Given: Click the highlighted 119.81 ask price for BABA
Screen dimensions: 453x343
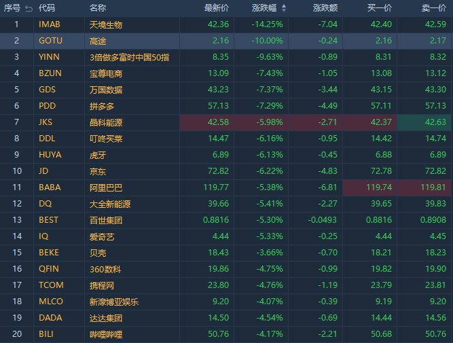Looking at the screenshot, I should coord(424,187).
